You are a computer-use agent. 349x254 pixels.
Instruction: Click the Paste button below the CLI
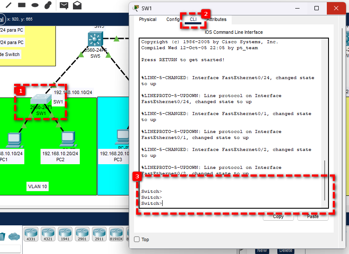(x=313, y=216)
